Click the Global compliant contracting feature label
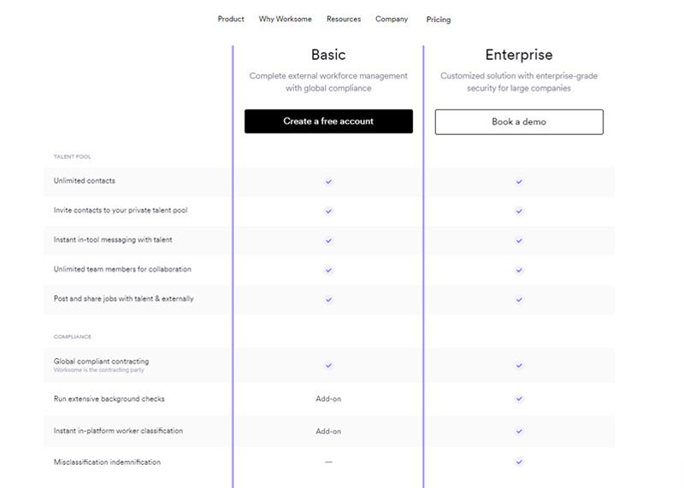This screenshot has height=488, width=684. point(101,362)
